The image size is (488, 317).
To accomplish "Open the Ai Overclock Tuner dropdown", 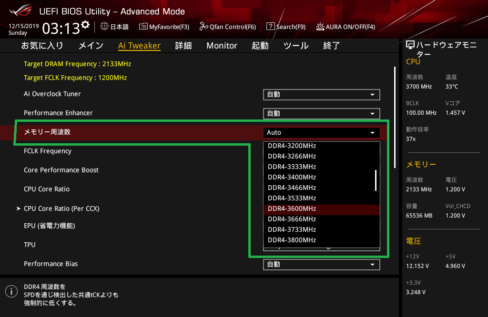I will pyautogui.click(x=322, y=94).
